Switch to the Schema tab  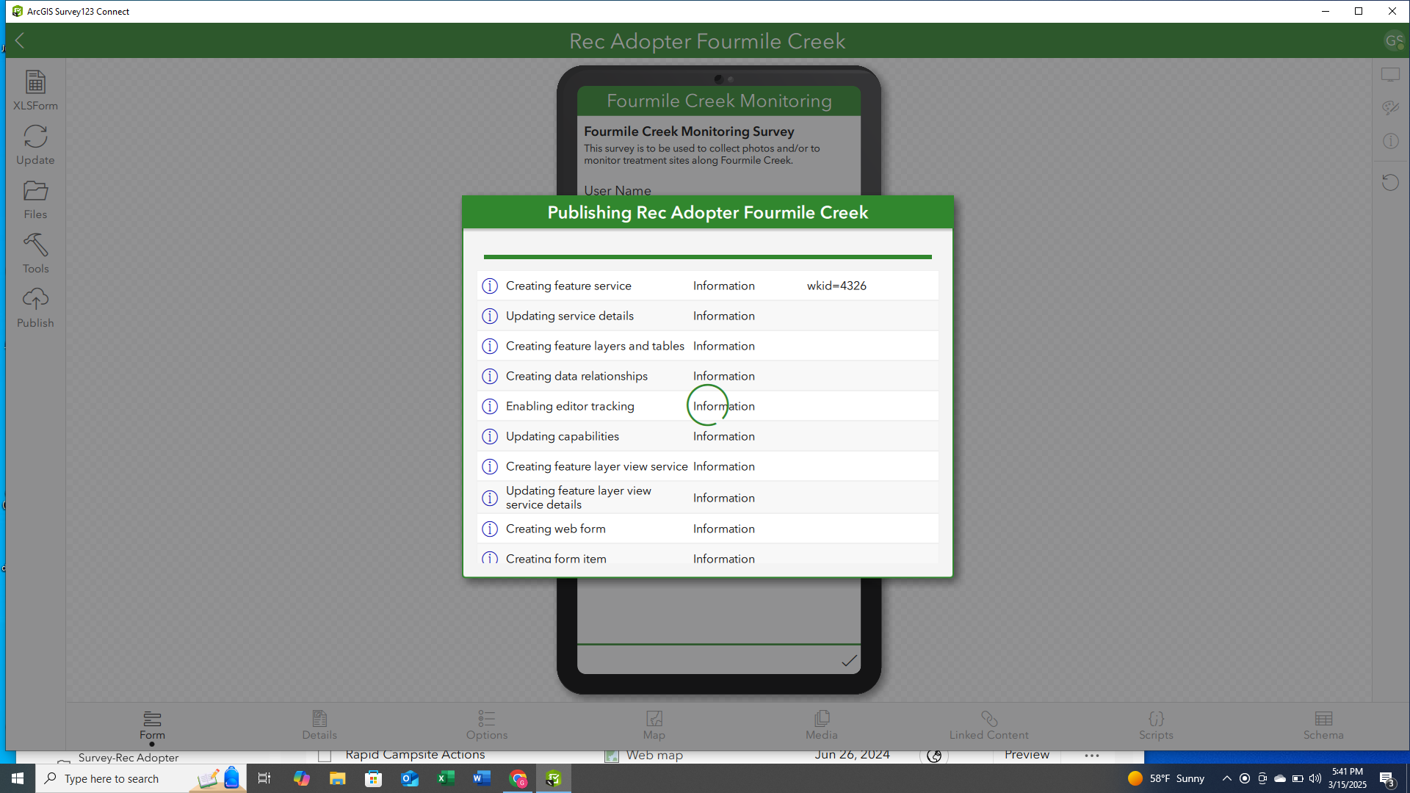pos(1323,725)
